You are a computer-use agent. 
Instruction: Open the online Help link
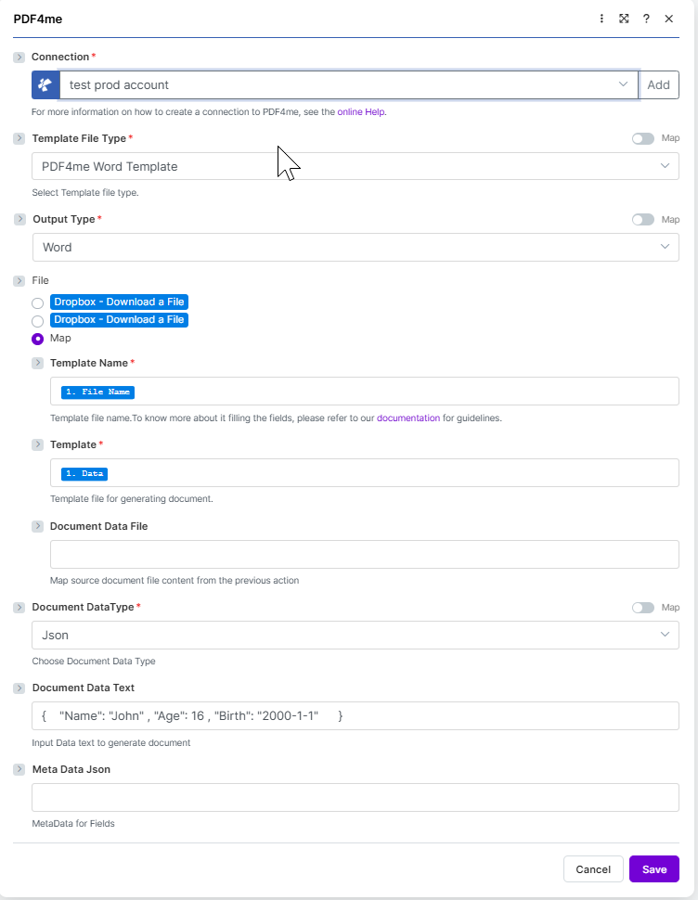(361, 112)
